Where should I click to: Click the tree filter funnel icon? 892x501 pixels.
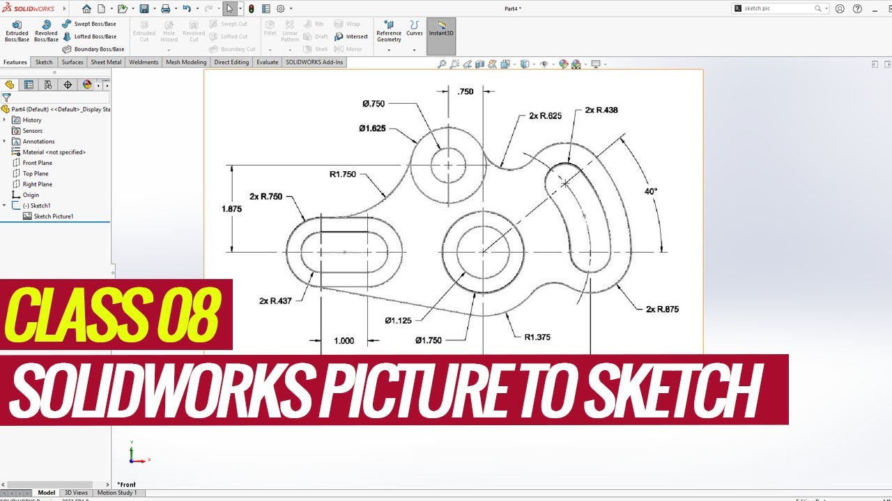click(6, 98)
